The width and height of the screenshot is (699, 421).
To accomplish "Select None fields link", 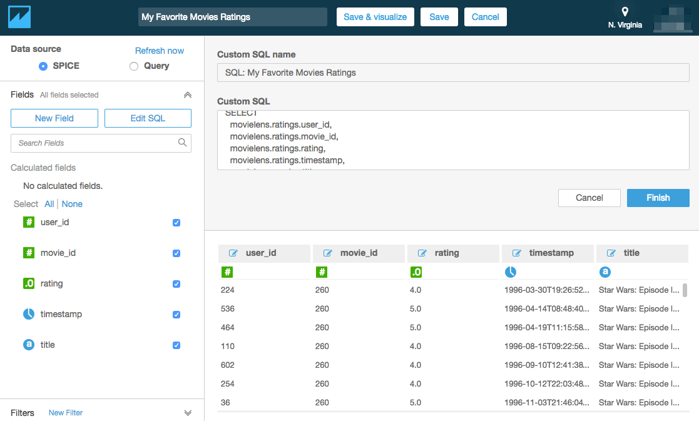I will tap(72, 204).
